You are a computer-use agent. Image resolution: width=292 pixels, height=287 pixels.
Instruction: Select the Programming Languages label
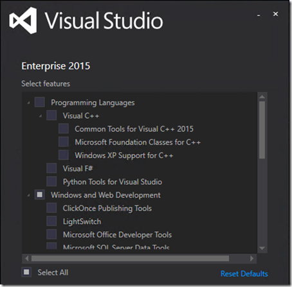pos(93,103)
